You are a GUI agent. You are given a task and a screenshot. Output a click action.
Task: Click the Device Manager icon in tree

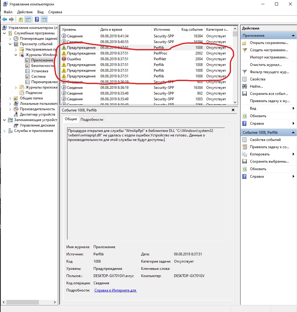(16, 114)
